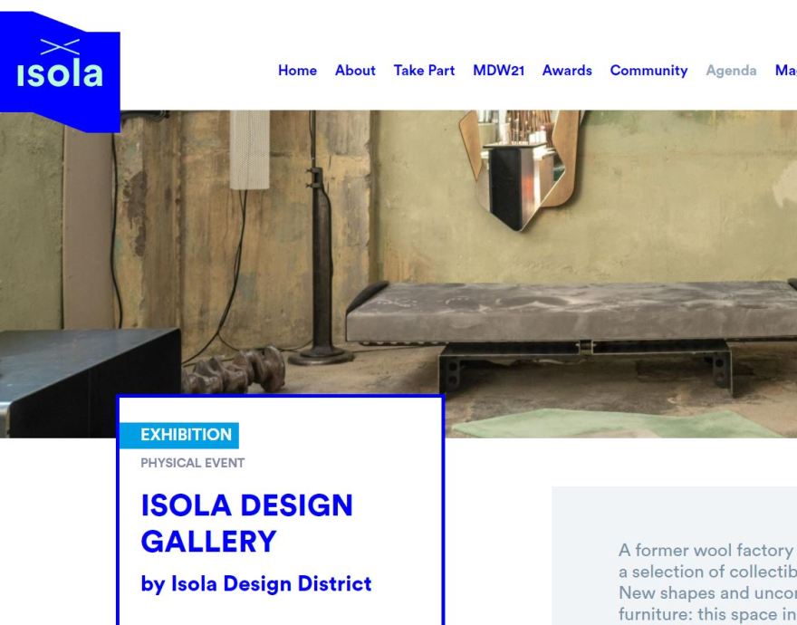
Task: Click the PHYSICAL EVENT label
Action: click(193, 463)
